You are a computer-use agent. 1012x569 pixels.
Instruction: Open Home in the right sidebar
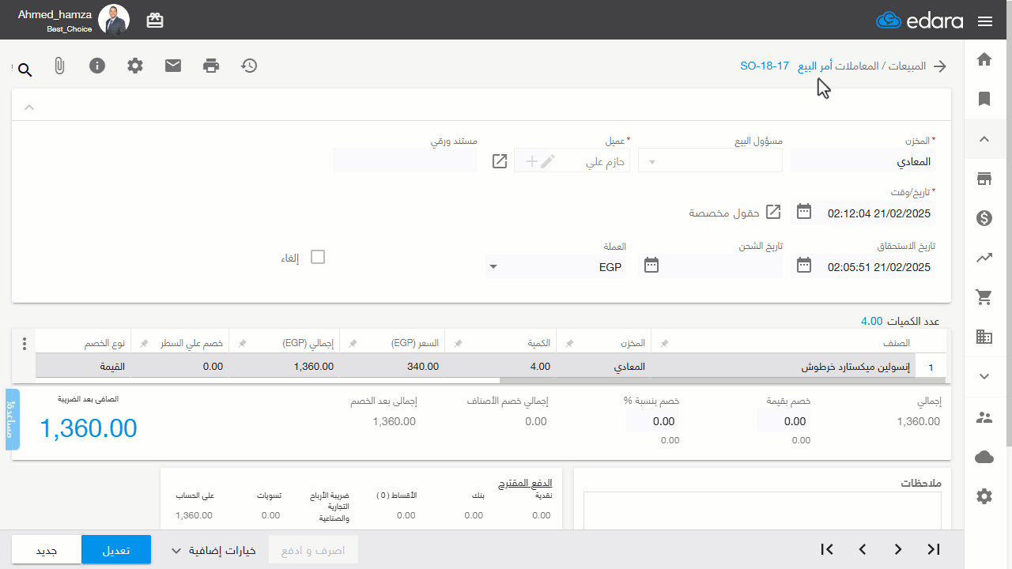[x=984, y=59]
